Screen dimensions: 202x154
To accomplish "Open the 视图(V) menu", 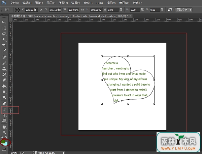I will pos(111,3).
